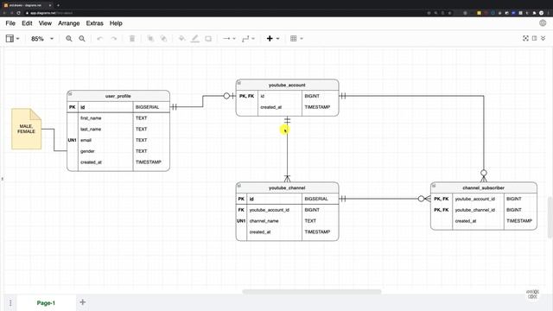This screenshot has height=311, width=553.
Task: Click the first_name field in user_profile
Action: [x=91, y=118]
